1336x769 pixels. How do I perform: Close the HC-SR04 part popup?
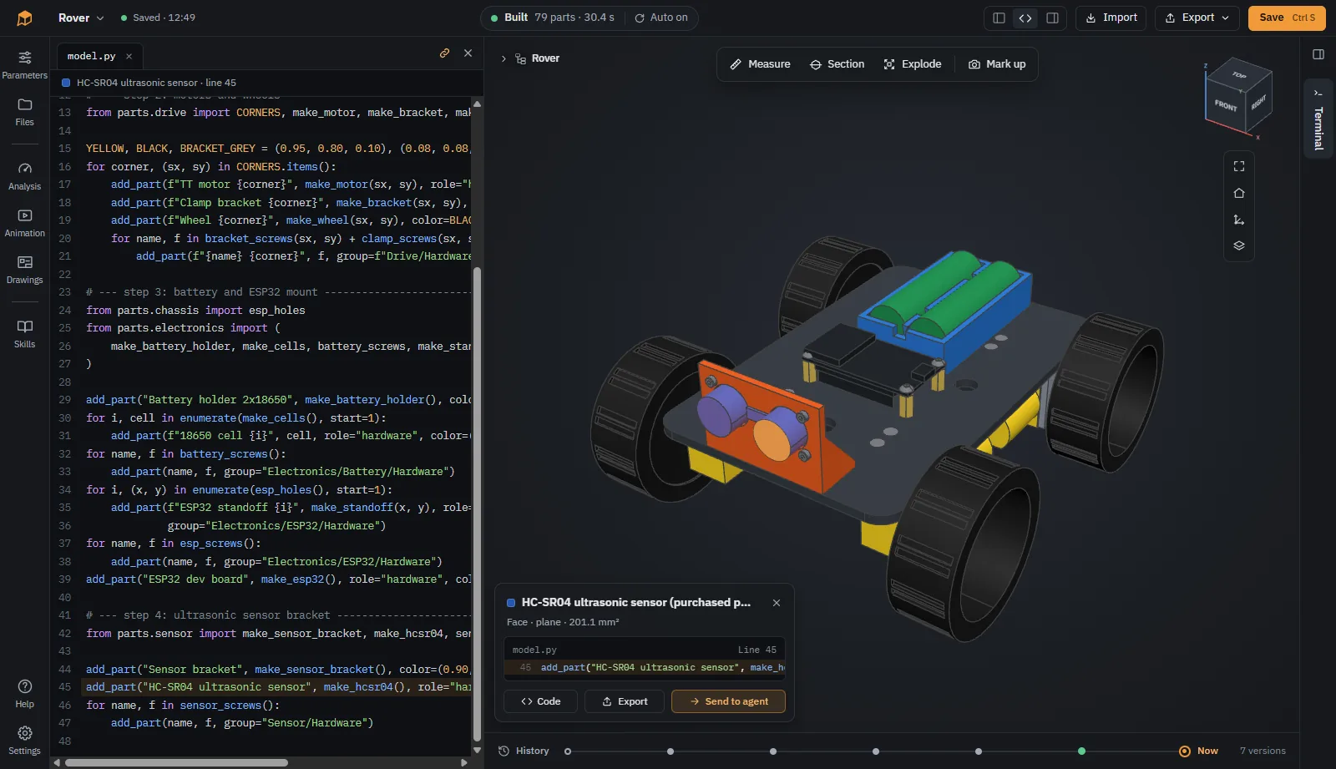(777, 603)
